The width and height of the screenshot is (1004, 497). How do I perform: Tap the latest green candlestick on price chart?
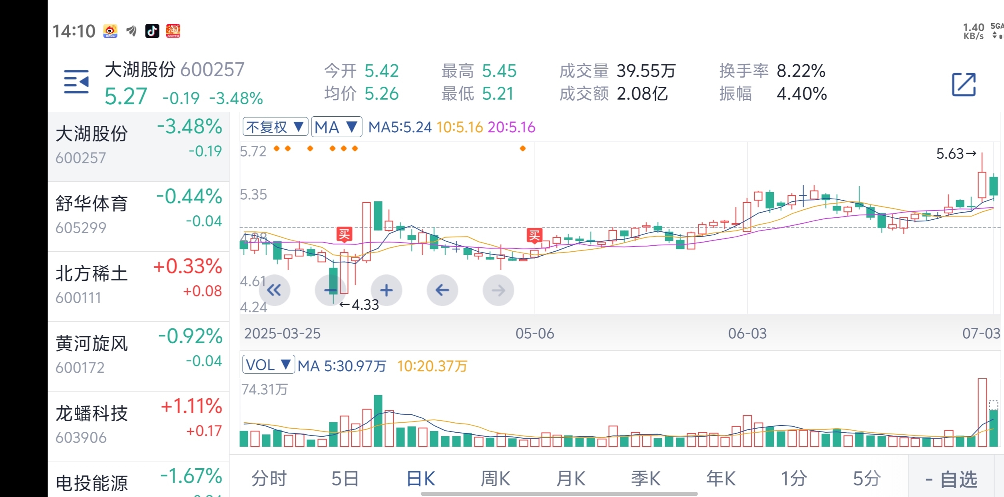point(994,186)
